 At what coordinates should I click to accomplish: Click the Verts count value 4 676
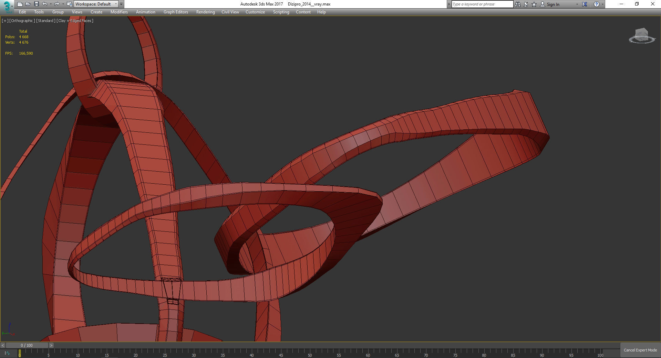tap(24, 42)
